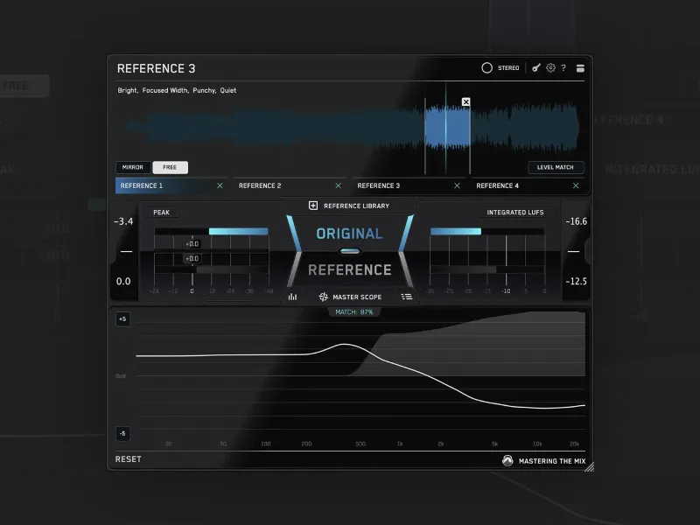Open MASTER SCOPE
The image size is (700, 525).
pyautogui.click(x=357, y=297)
